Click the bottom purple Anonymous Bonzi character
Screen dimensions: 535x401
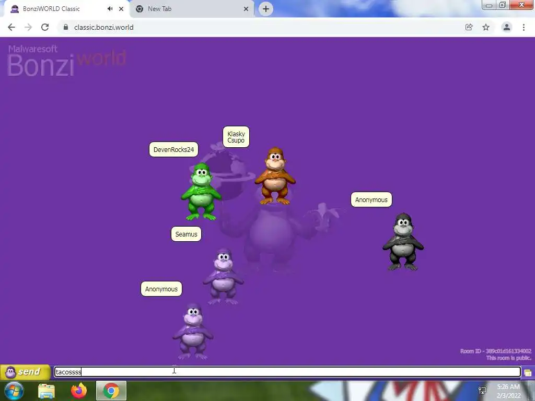(x=193, y=332)
